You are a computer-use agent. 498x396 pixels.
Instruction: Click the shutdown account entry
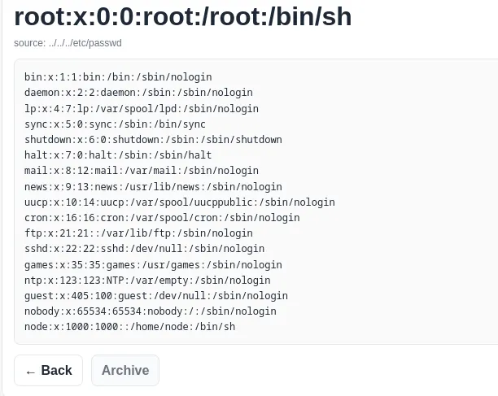click(153, 140)
